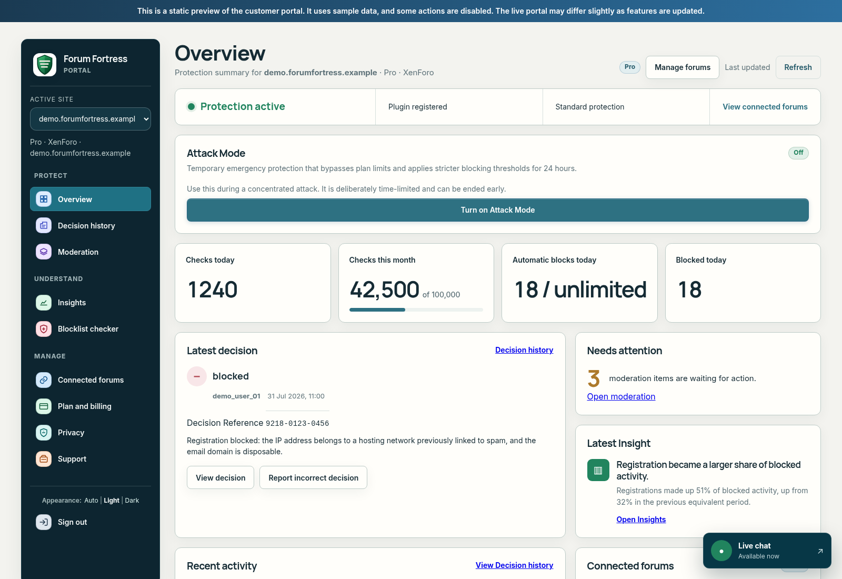Open the active site dropdown
842x579 pixels.
coord(91,119)
